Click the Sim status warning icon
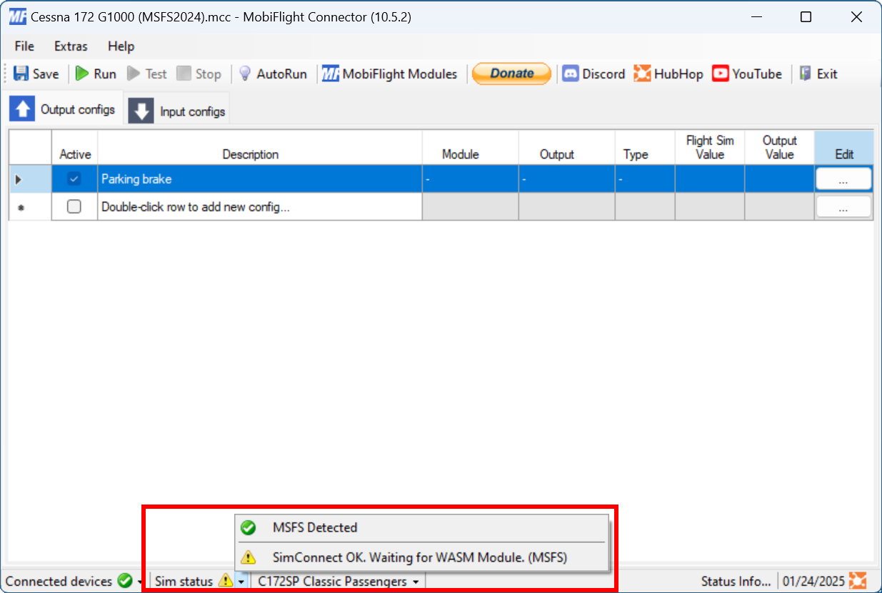The image size is (882, 593). pyautogui.click(x=226, y=582)
